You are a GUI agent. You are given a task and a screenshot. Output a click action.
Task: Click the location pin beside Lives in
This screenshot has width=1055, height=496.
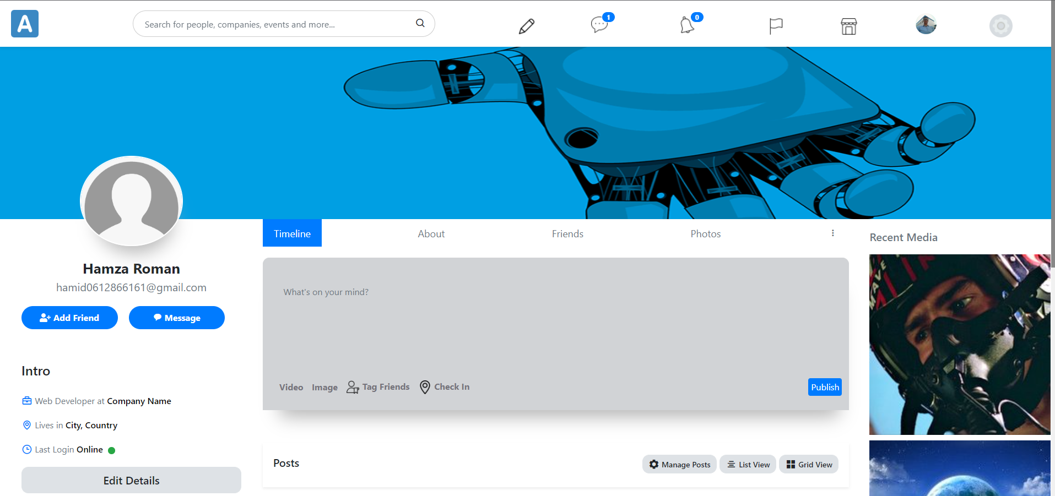[27, 425]
